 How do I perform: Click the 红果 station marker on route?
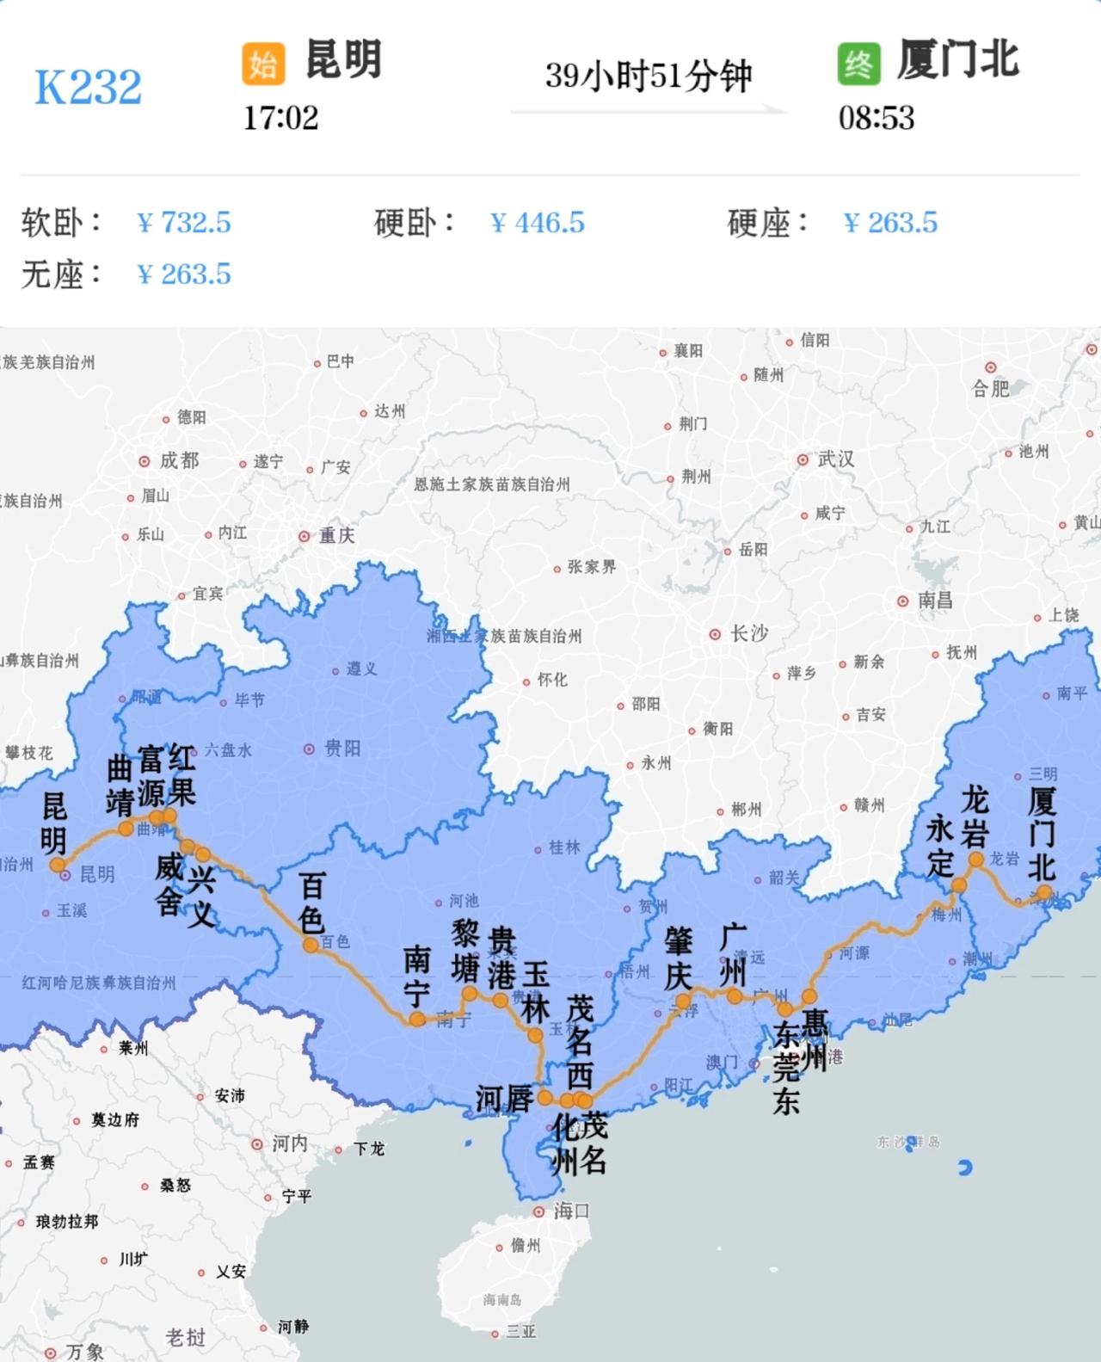click(169, 815)
